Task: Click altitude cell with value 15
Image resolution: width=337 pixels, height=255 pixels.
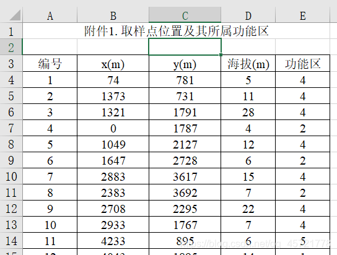Action: tap(248, 176)
